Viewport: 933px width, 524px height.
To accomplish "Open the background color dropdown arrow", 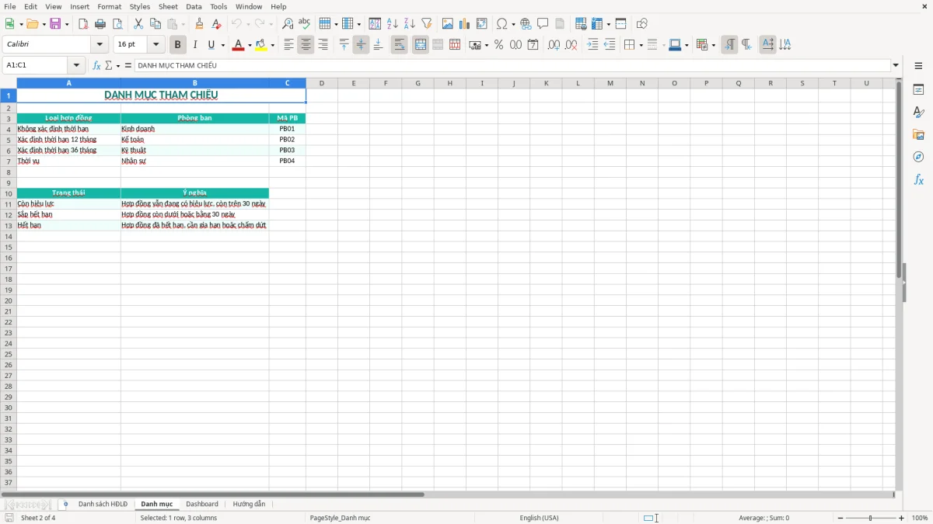I will click(x=272, y=45).
